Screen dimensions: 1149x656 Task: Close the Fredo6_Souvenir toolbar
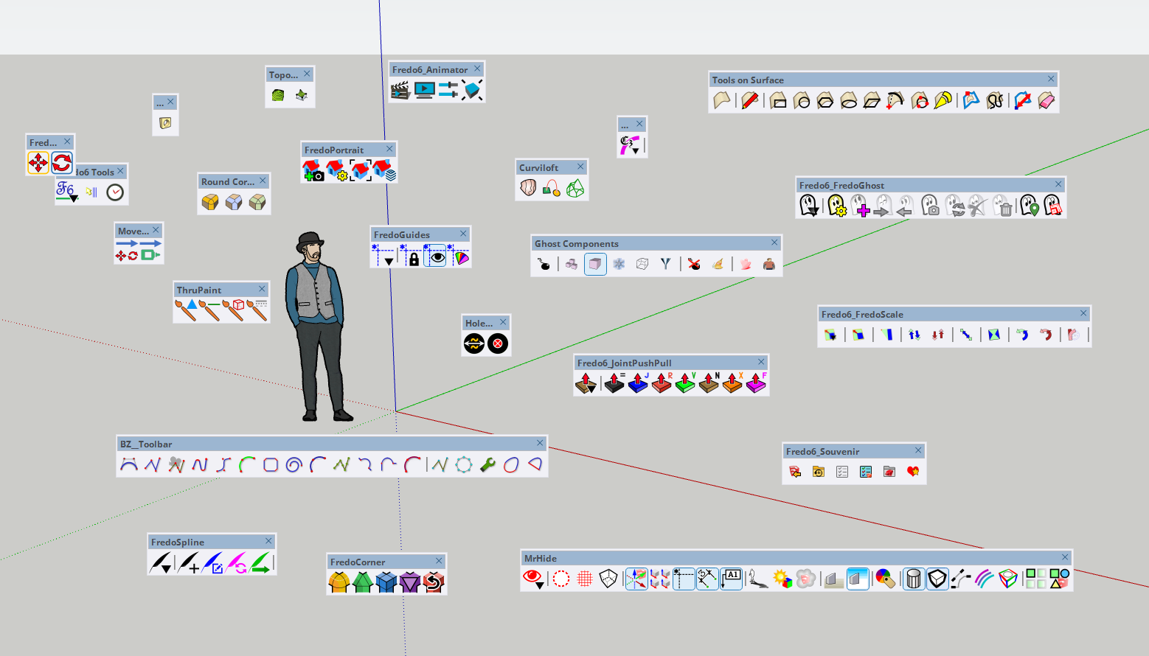click(918, 450)
